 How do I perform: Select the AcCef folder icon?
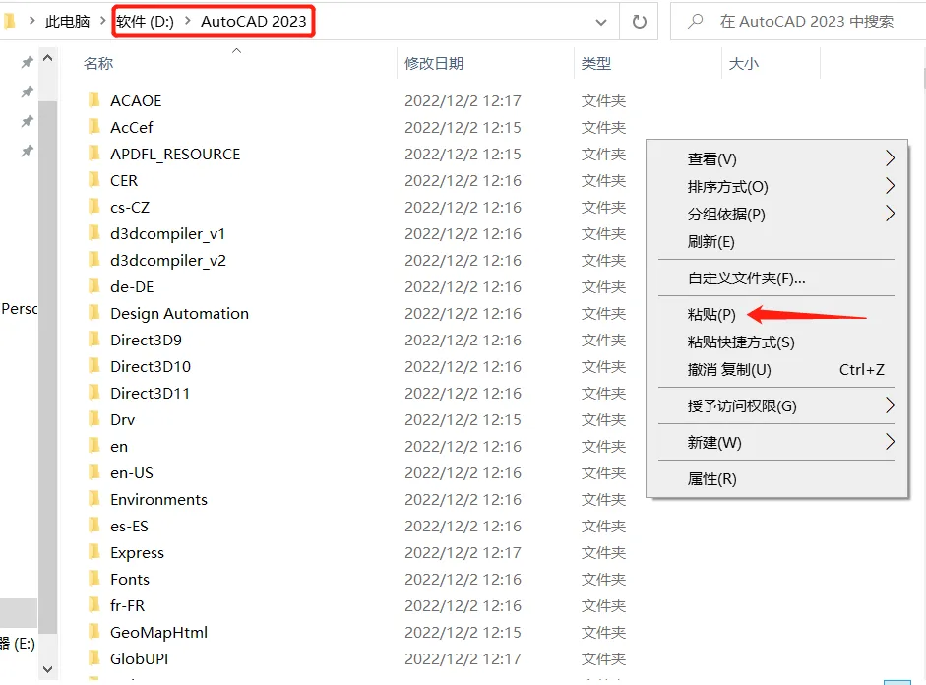(x=93, y=126)
